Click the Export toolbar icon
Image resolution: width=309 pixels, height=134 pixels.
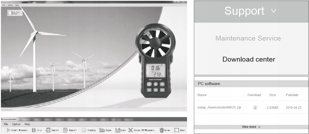[66, 130]
